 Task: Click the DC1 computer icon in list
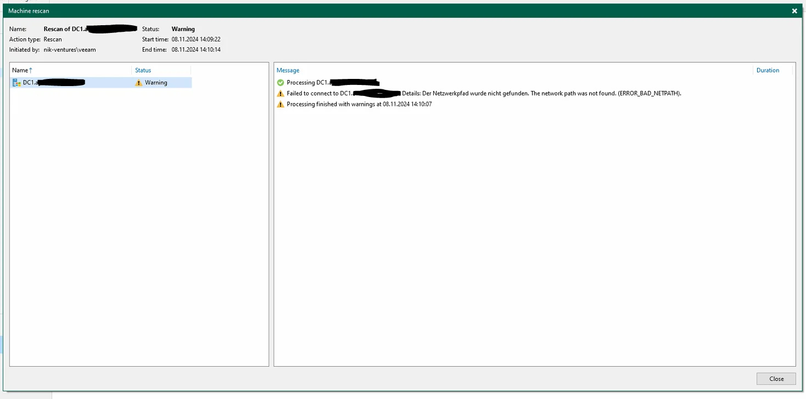pyautogui.click(x=16, y=83)
